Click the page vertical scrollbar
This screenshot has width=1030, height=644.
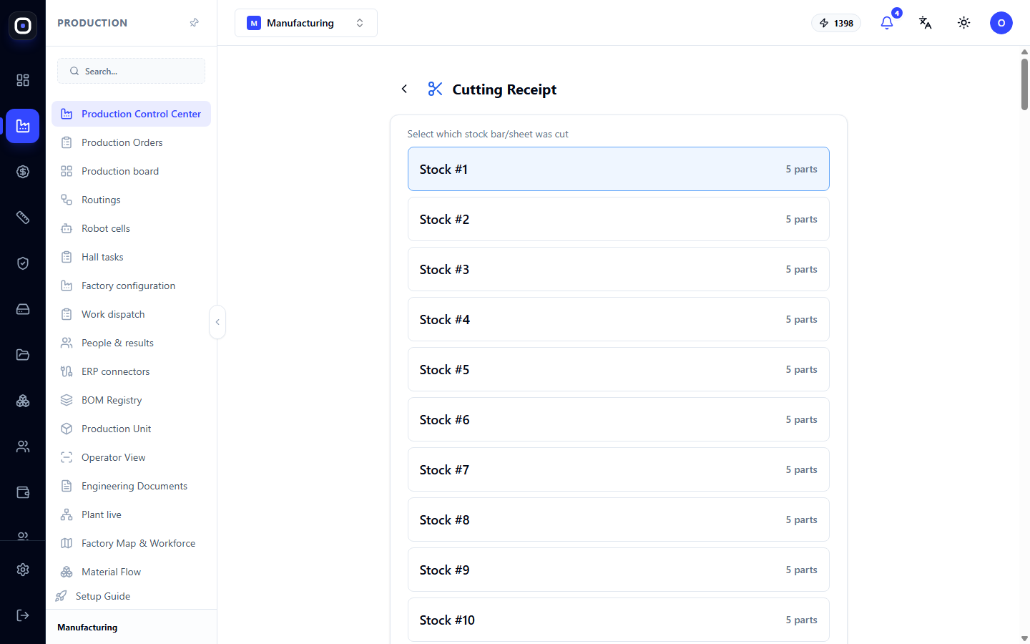1024,84
